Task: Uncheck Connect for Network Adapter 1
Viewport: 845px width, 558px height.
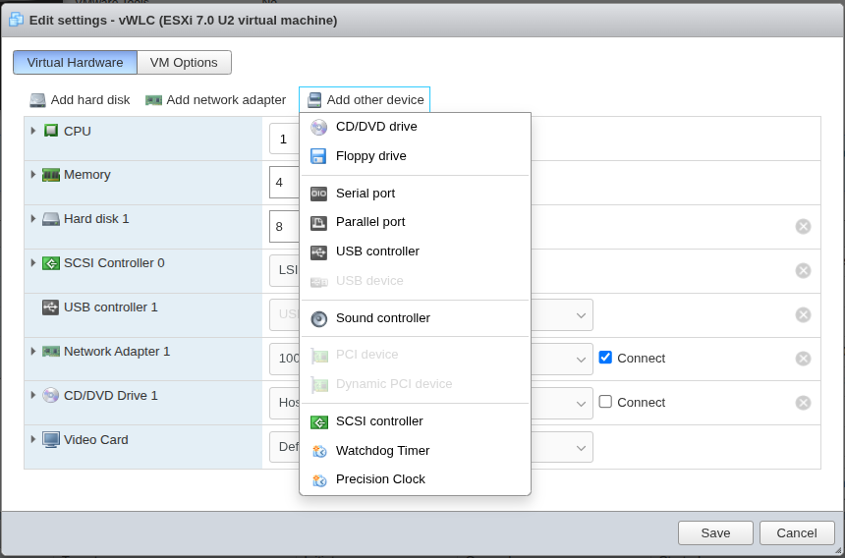Action: point(605,358)
